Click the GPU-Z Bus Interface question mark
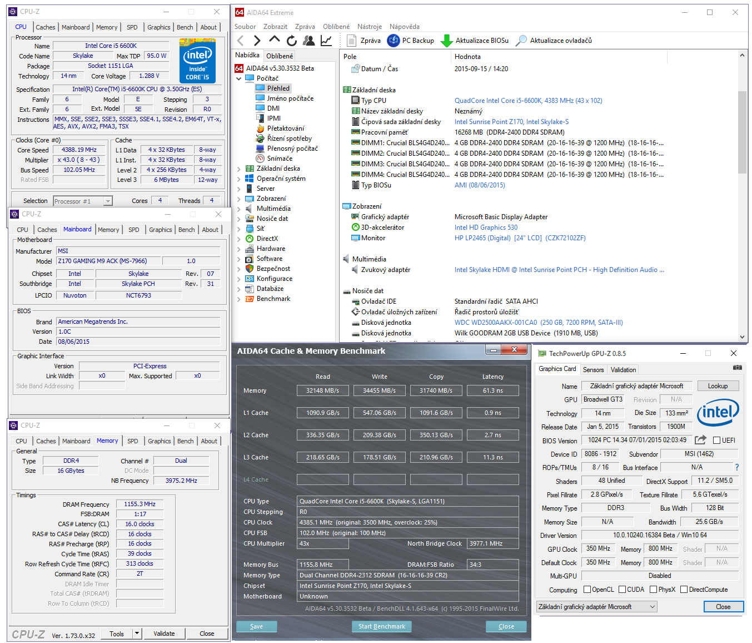The image size is (752, 643). (737, 467)
